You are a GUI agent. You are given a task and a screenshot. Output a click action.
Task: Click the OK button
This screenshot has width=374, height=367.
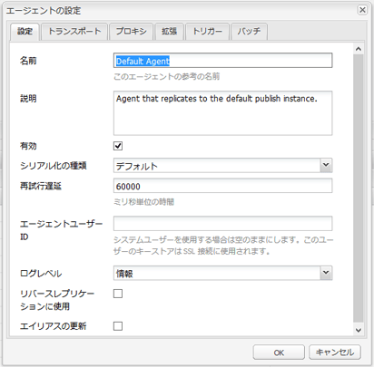pyautogui.click(x=279, y=353)
